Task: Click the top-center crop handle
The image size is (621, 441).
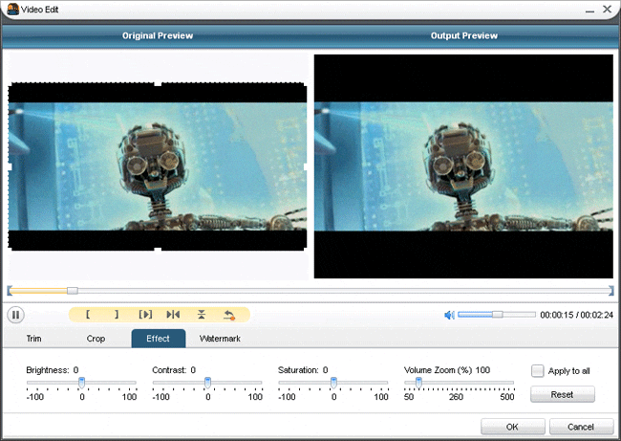Action: (x=158, y=83)
